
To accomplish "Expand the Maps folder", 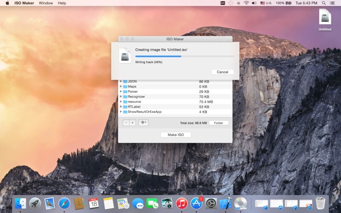I will [x=121, y=86].
